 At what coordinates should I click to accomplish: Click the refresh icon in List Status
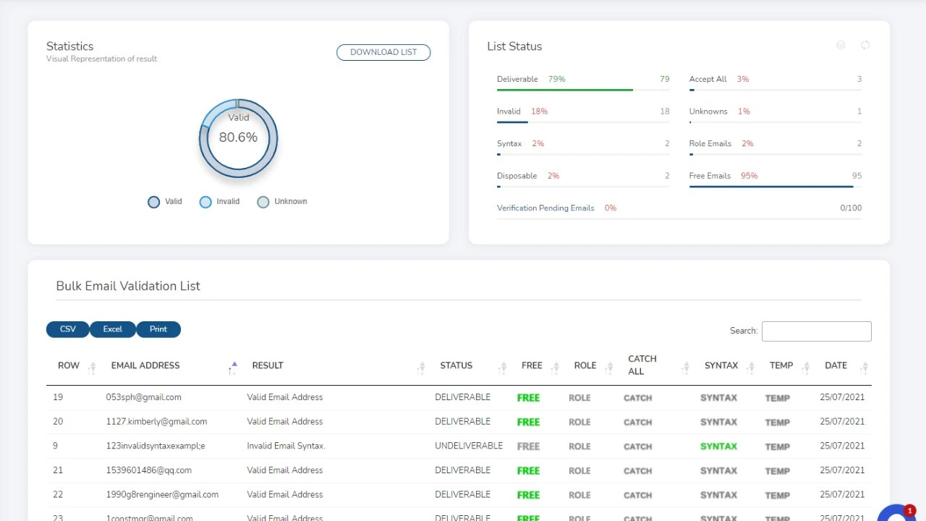click(x=865, y=45)
